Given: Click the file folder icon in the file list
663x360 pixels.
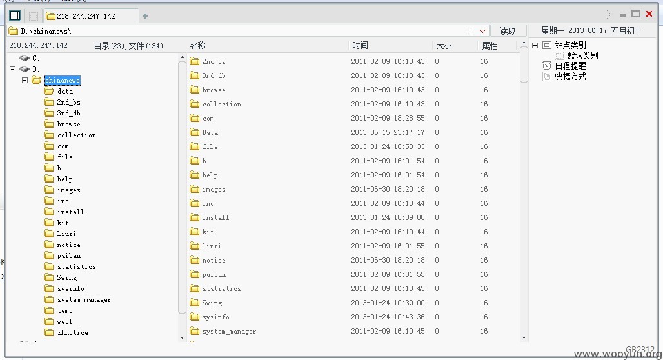Looking at the screenshot, I should point(195,146).
